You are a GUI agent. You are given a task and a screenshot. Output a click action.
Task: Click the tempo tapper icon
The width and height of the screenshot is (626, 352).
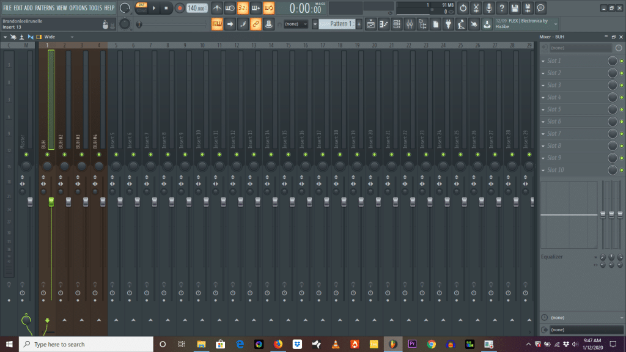(461, 24)
